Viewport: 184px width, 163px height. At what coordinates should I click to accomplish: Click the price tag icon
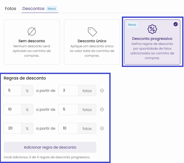click(x=92, y=32)
